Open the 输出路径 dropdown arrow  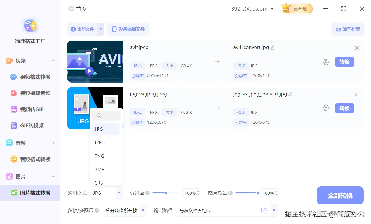click(x=274, y=210)
